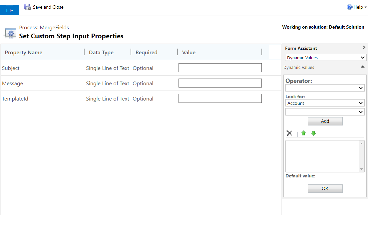Click the green move up arrow
The width and height of the screenshot is (368, 225).
(303, 133)
